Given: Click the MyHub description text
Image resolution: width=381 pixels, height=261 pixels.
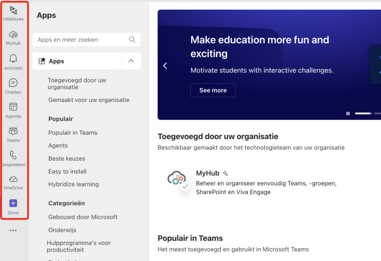Looking at the screenshot, I should coord(266,188).
